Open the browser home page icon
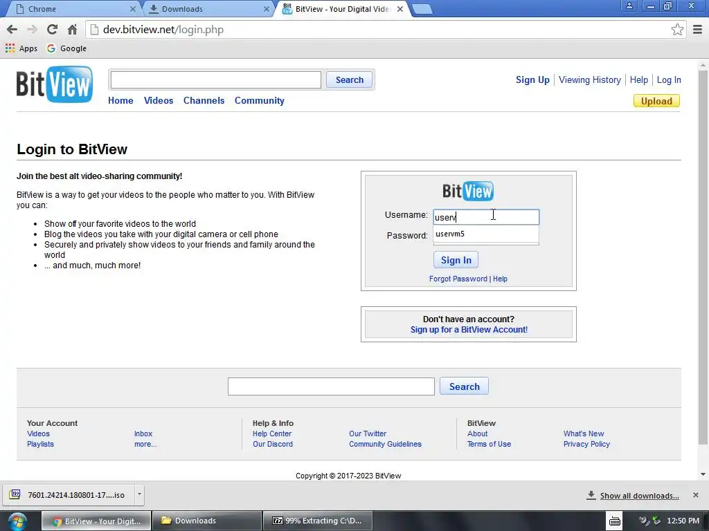 [x=72, y=30]
